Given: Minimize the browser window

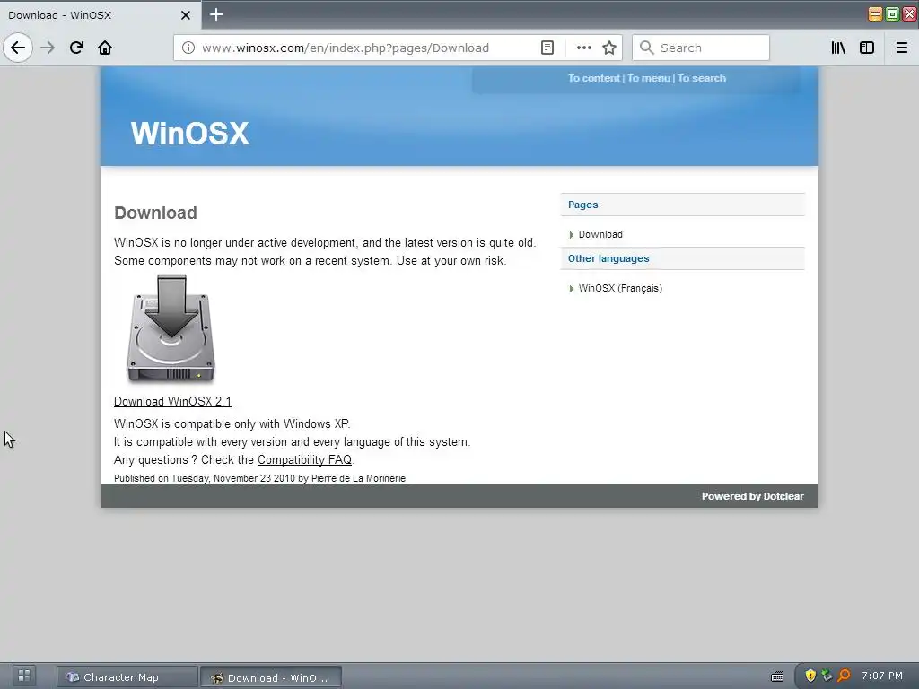Looking at the screenshot, I should pyautogui.click(x=875, y=14).
